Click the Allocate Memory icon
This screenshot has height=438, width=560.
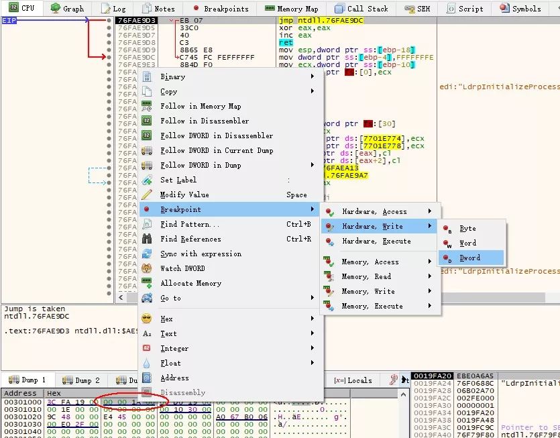(147, 283)
